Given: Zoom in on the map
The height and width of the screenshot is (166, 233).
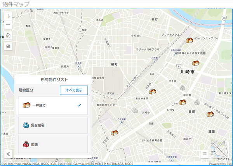Looking at the screenshot, I should click(x=8, y=17).
